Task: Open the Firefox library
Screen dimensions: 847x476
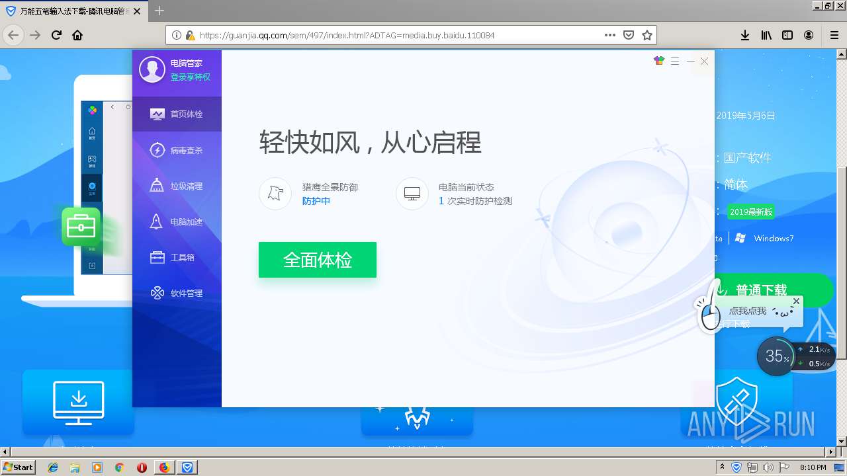Action: [766, 35]
